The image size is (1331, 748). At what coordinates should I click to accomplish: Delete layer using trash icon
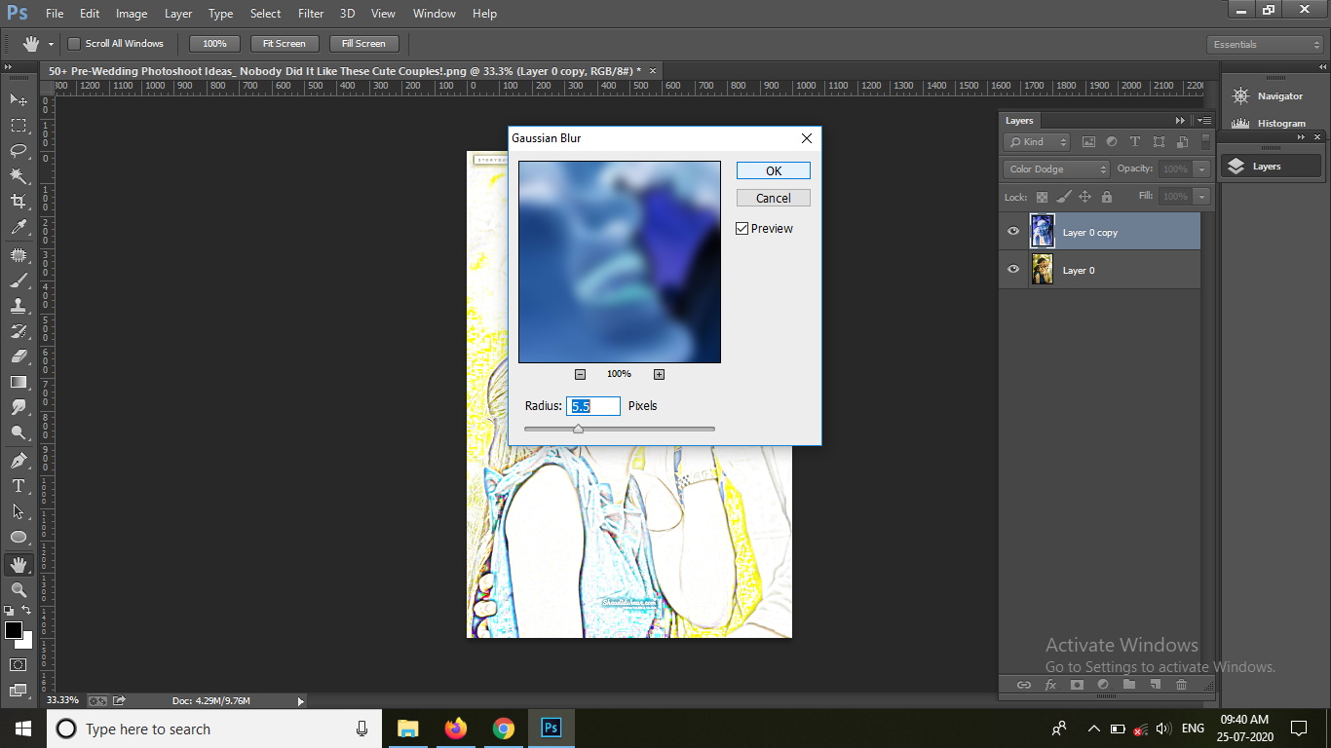[x=1181, y=685]
